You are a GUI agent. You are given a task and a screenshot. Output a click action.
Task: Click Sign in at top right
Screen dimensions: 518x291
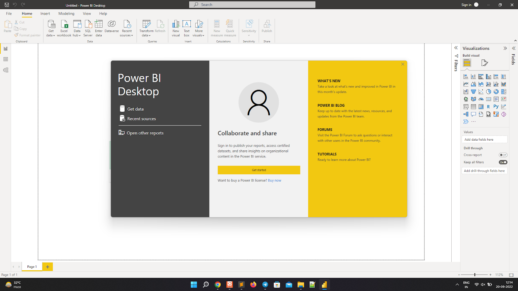click(x=466, y=5)
